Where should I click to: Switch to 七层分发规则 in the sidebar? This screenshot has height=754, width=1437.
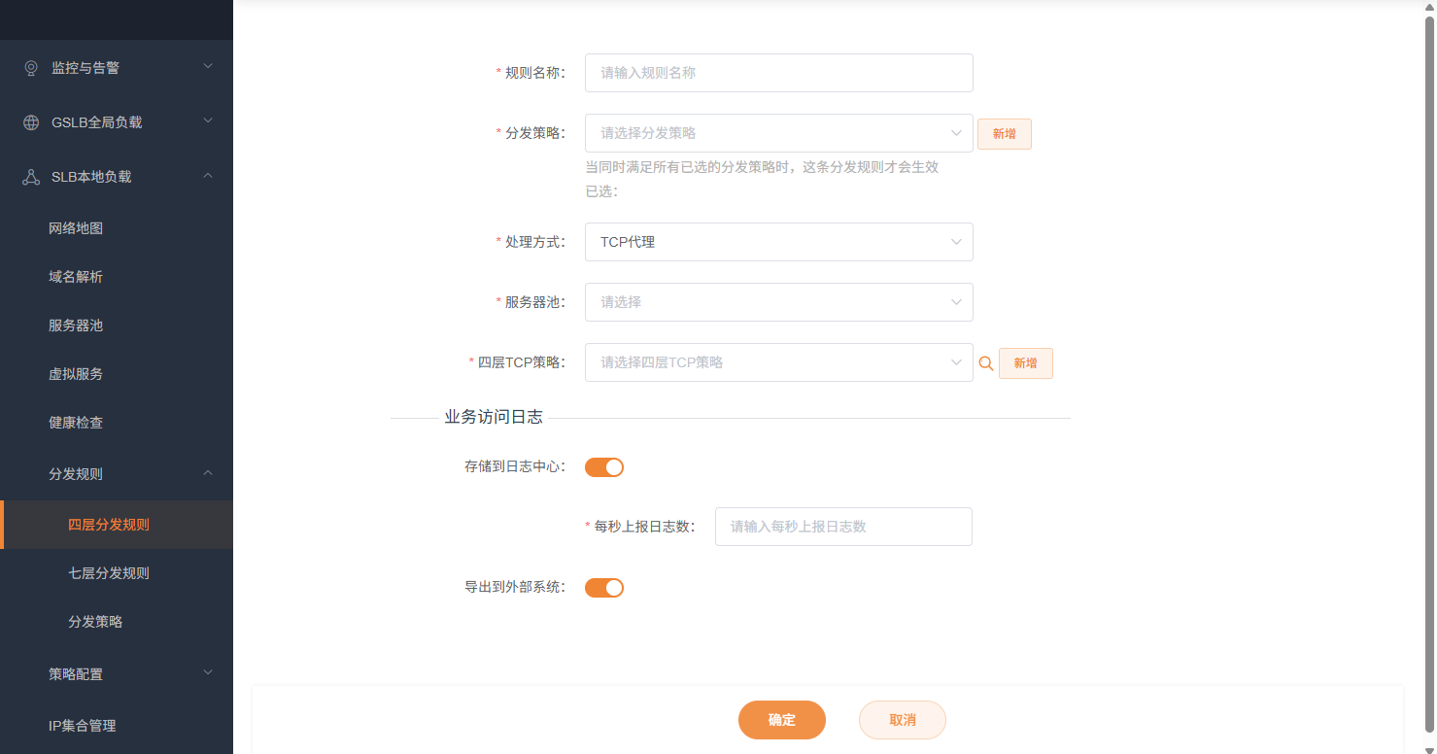point(108,573)
